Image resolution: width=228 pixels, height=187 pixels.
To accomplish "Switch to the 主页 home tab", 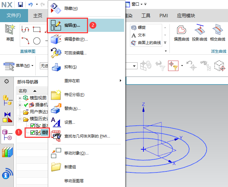I will pos(38,16).
